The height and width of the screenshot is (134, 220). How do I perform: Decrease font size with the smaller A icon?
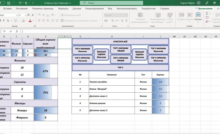pyautogui.click(x=33, y=15)
